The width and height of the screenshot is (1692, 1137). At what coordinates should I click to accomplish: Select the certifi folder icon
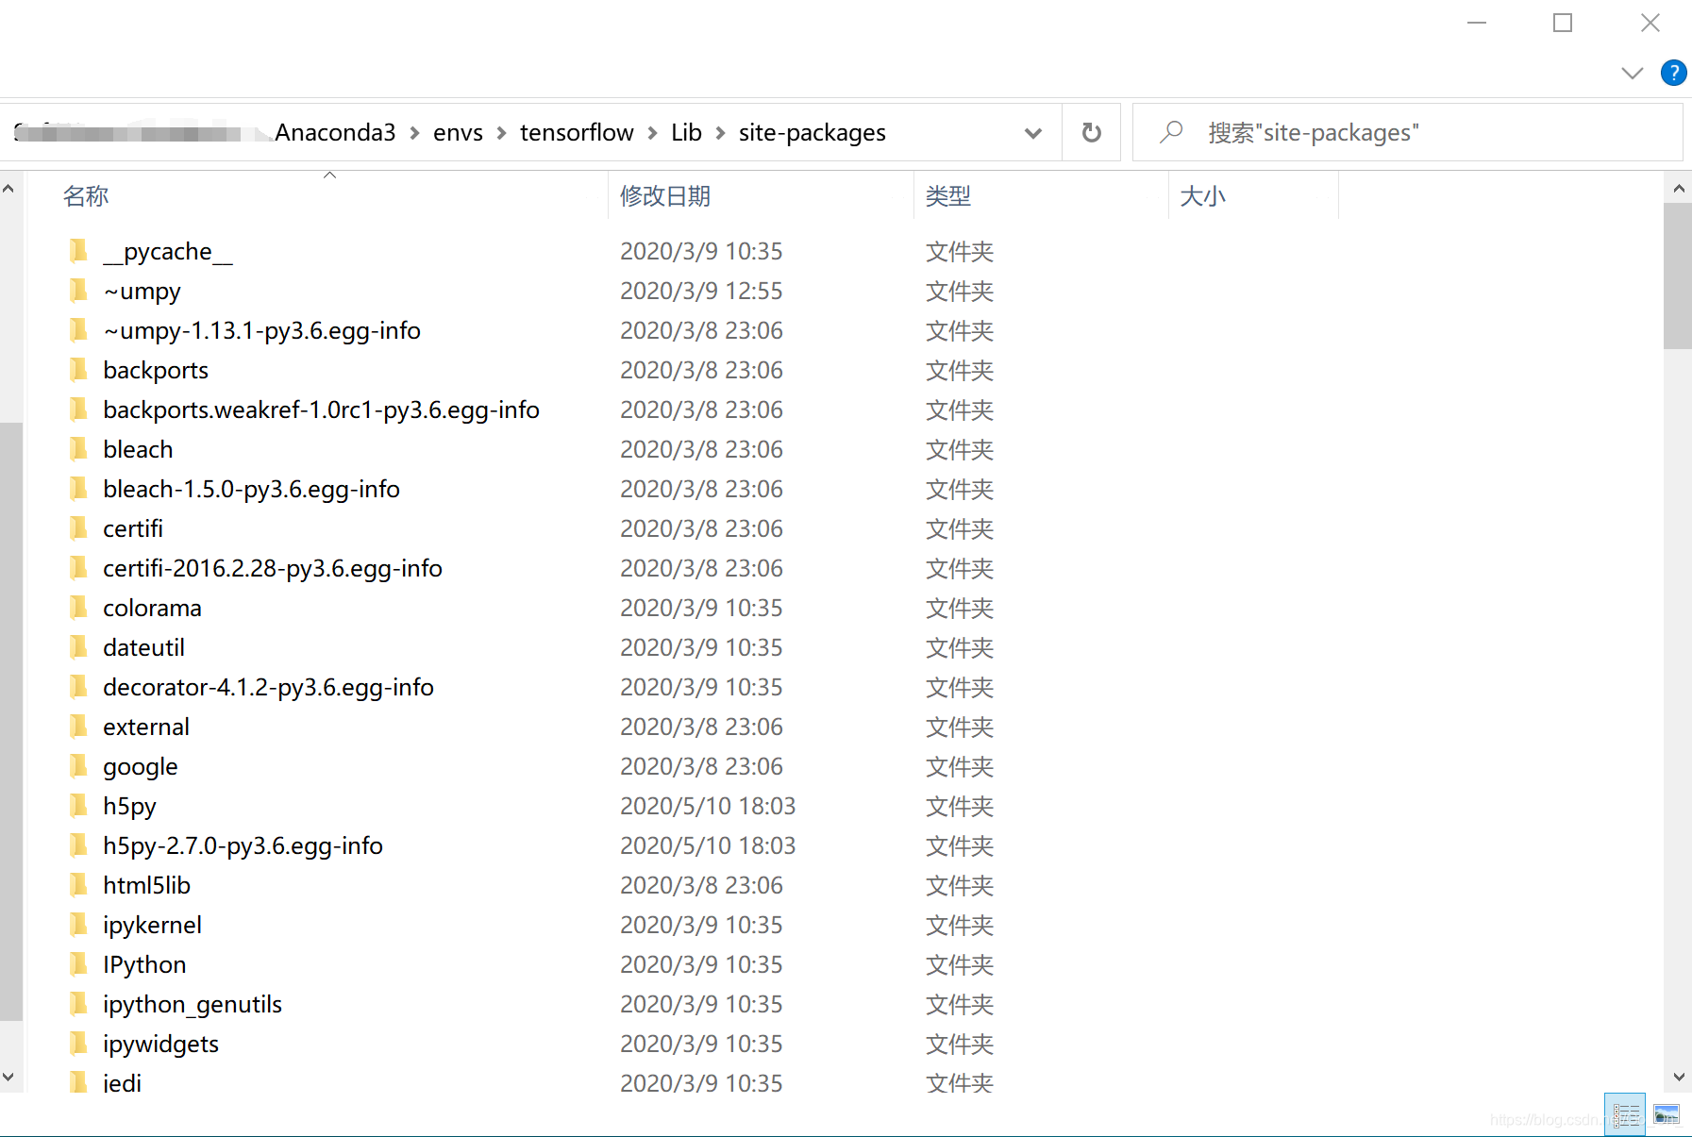click(78, 528)
